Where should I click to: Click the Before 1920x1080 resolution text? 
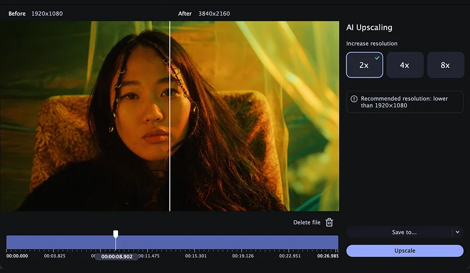[x=35, y=13]
